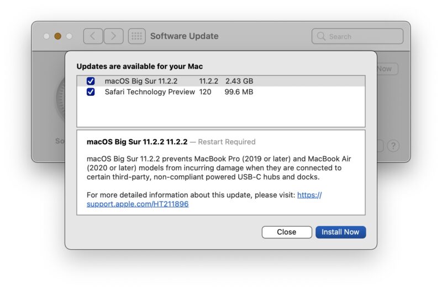Open the Show All preferences grid
The height and width of the screenshot is (291, 442).
[136, 36]
